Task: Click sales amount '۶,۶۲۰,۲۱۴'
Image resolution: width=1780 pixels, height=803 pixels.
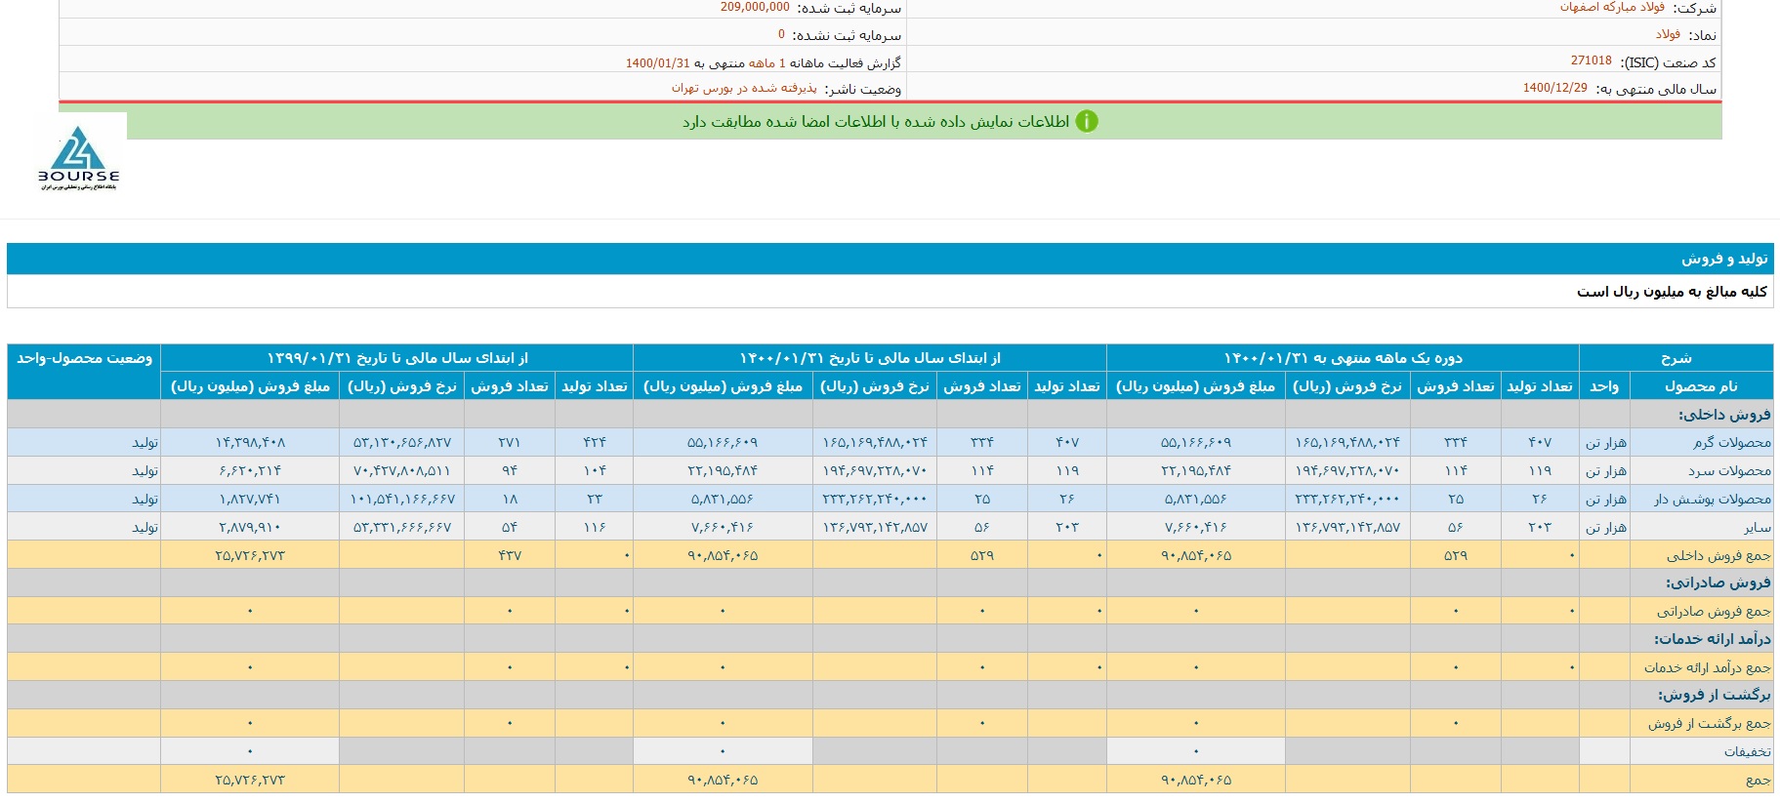Action: (x=250, y=471)
